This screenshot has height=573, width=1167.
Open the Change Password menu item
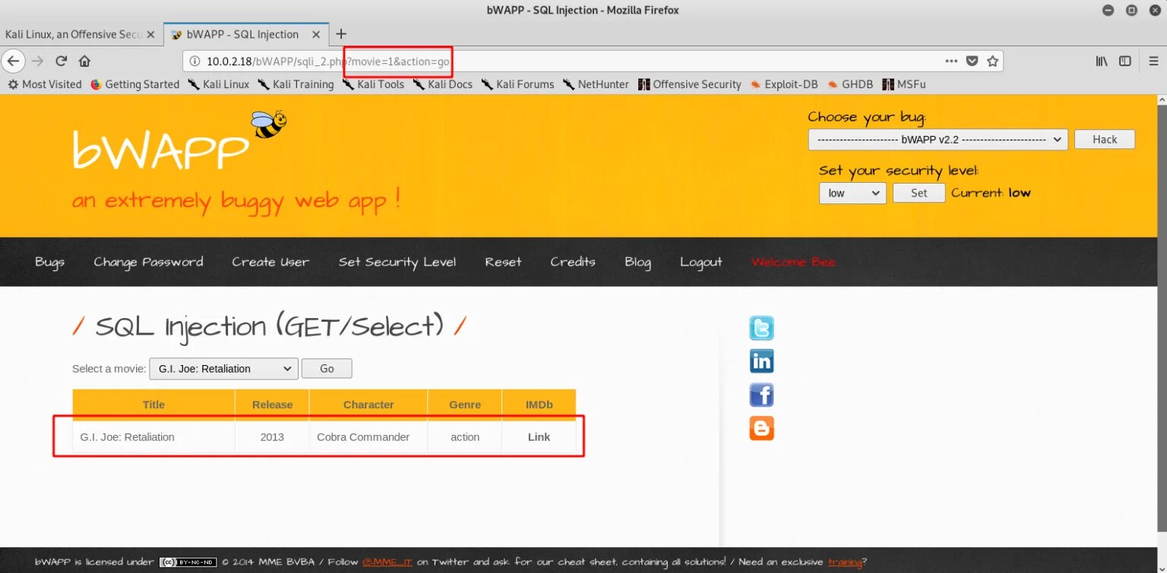tap(148, 262)
